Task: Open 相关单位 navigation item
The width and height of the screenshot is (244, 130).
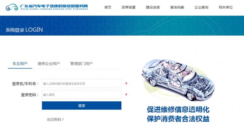Action: (226, 7)
